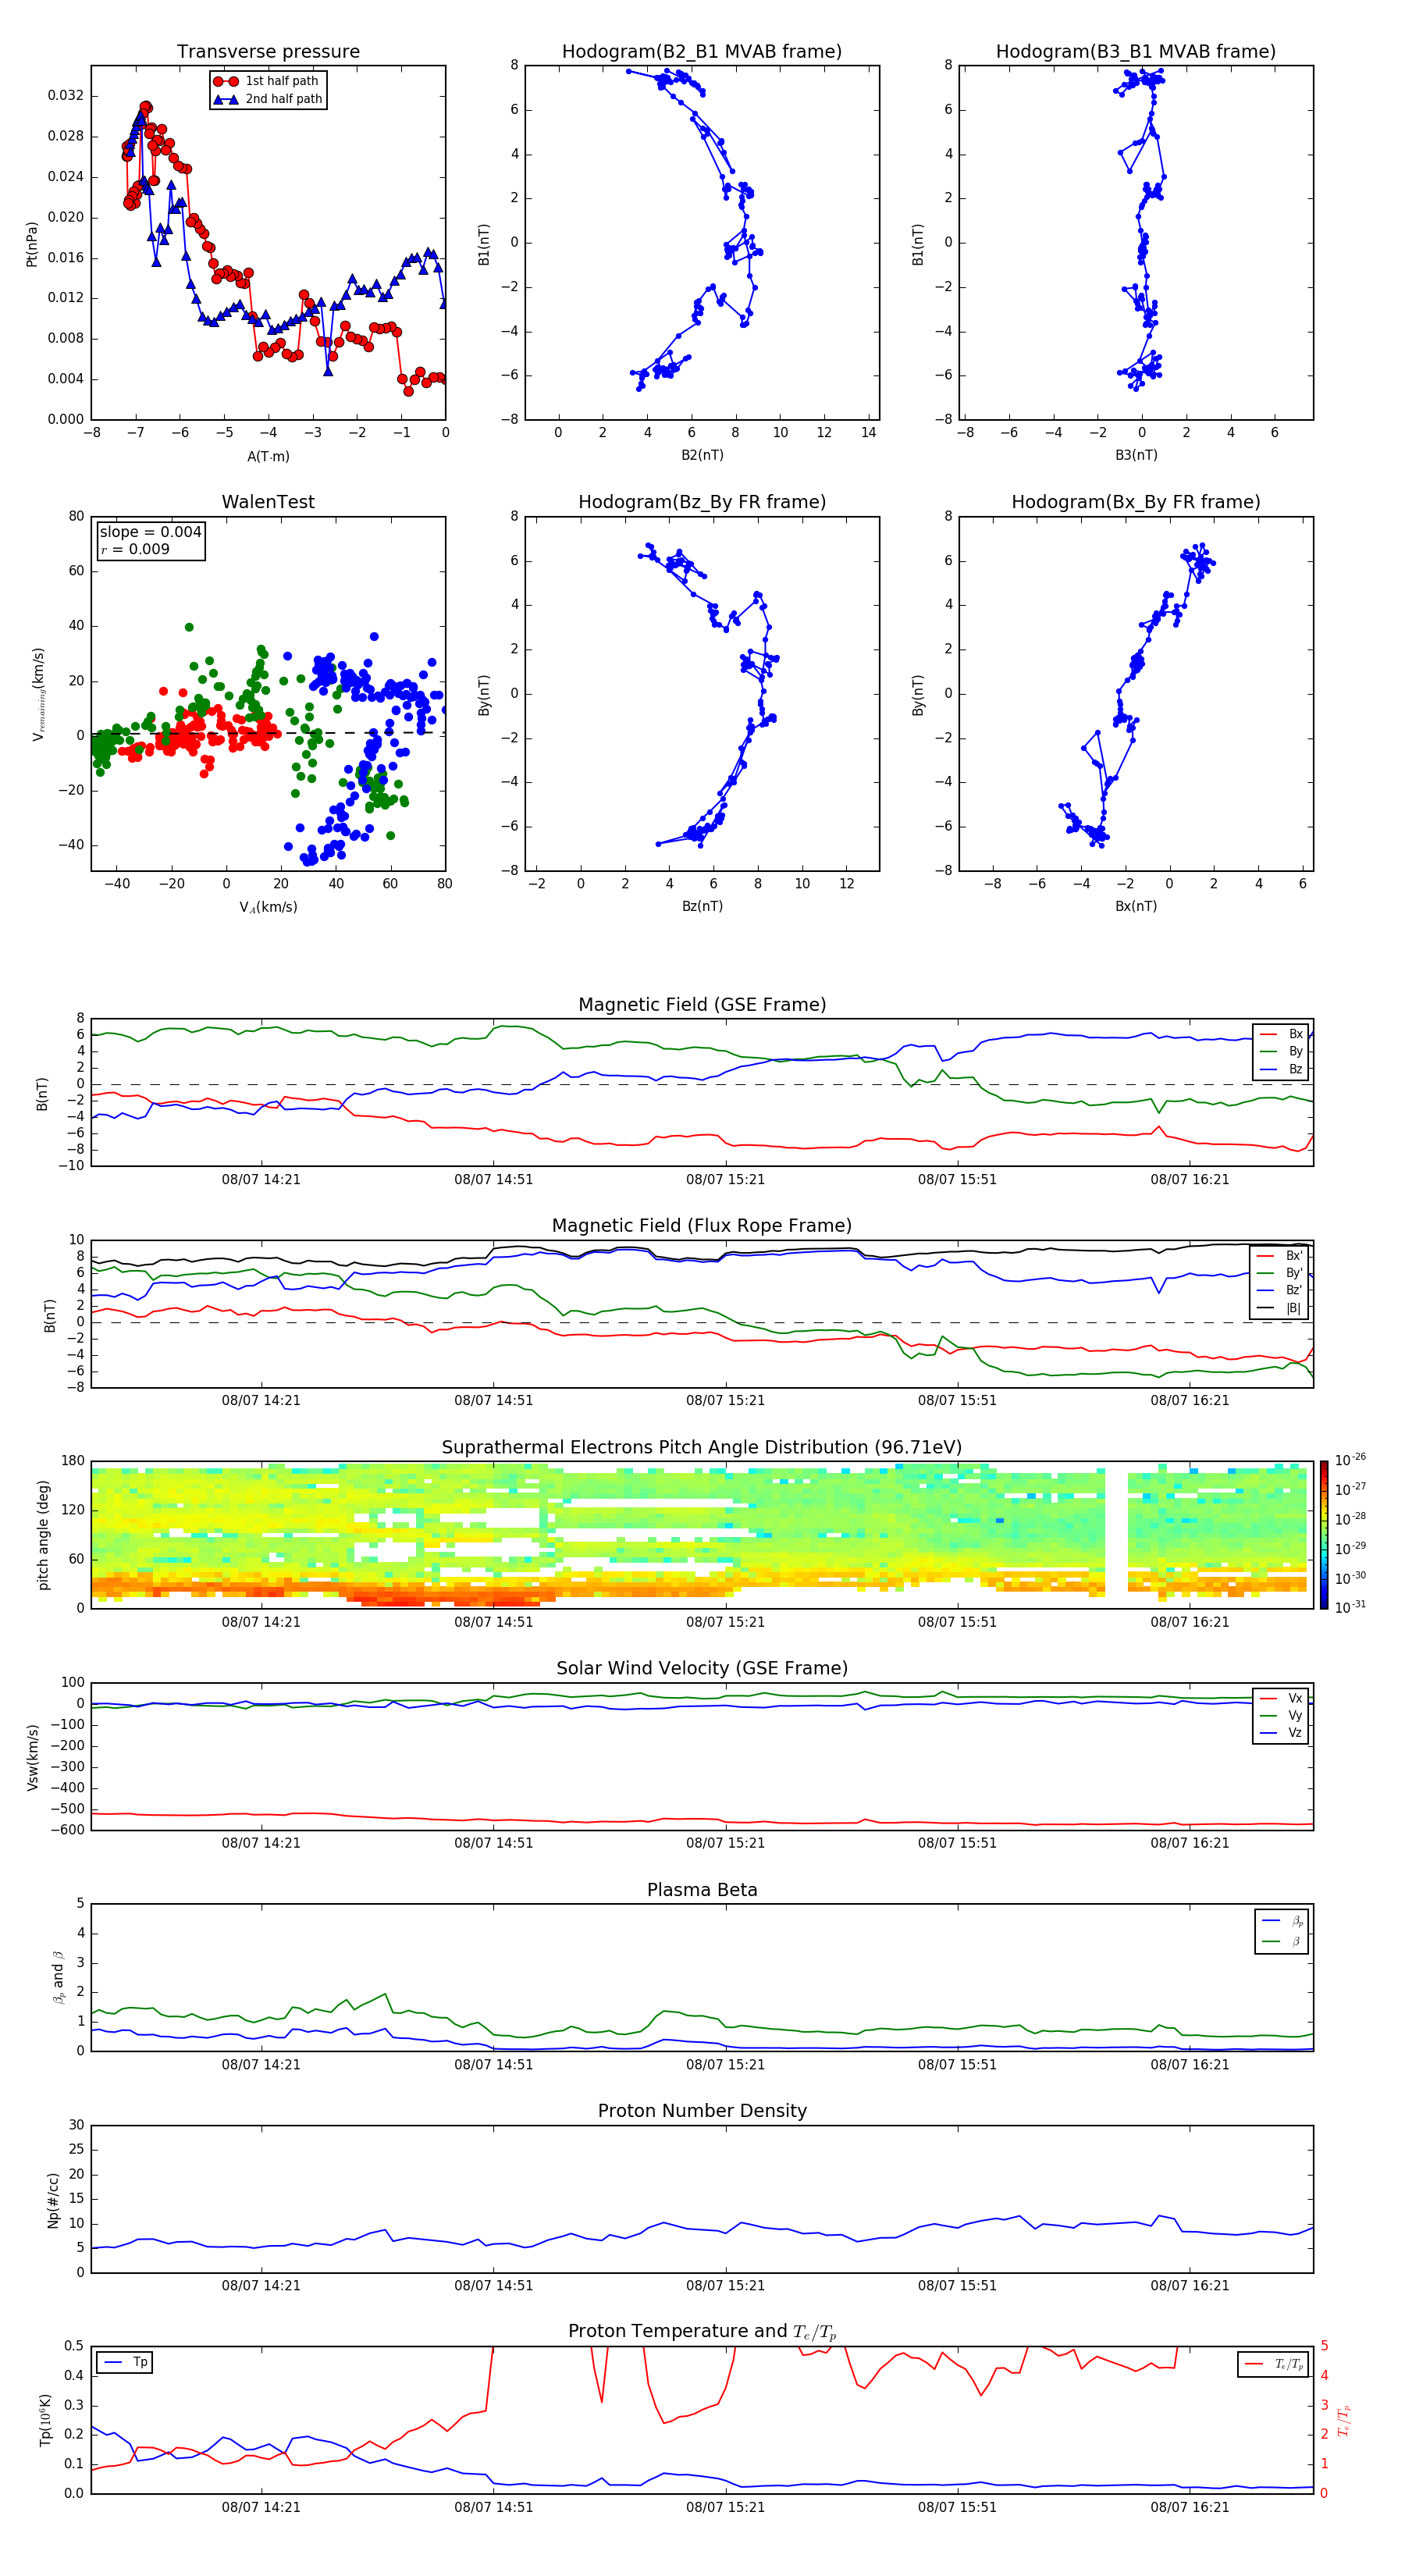Click "08/07 14:51" tick under GSE Frame panel
The image size is (1405, 2576).
coord(493,1180)
